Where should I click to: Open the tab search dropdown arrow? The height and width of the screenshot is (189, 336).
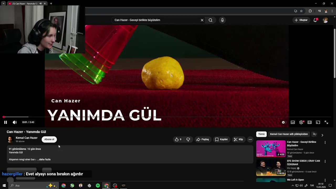coord(3,3)
